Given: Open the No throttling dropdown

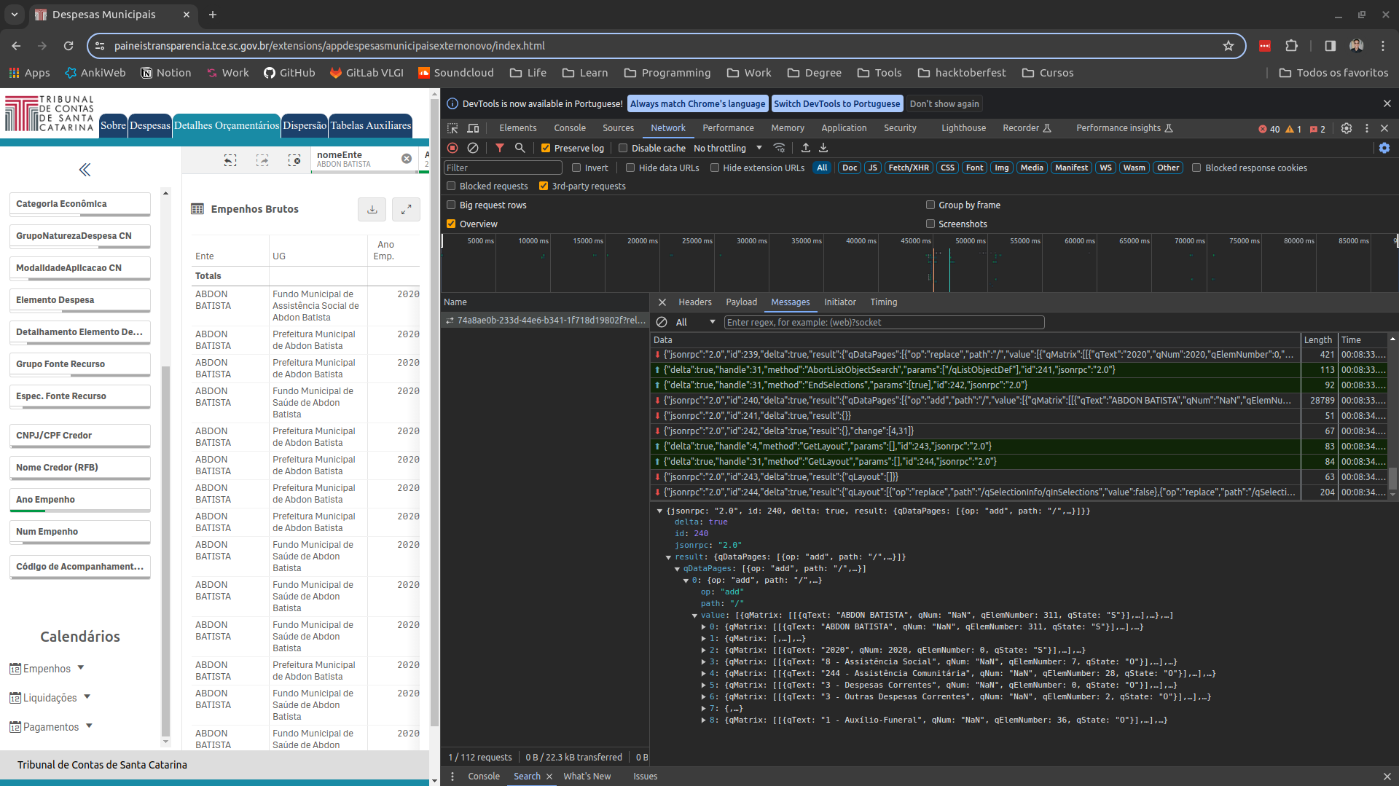Looking at the screenshot, I should (727, 148).
